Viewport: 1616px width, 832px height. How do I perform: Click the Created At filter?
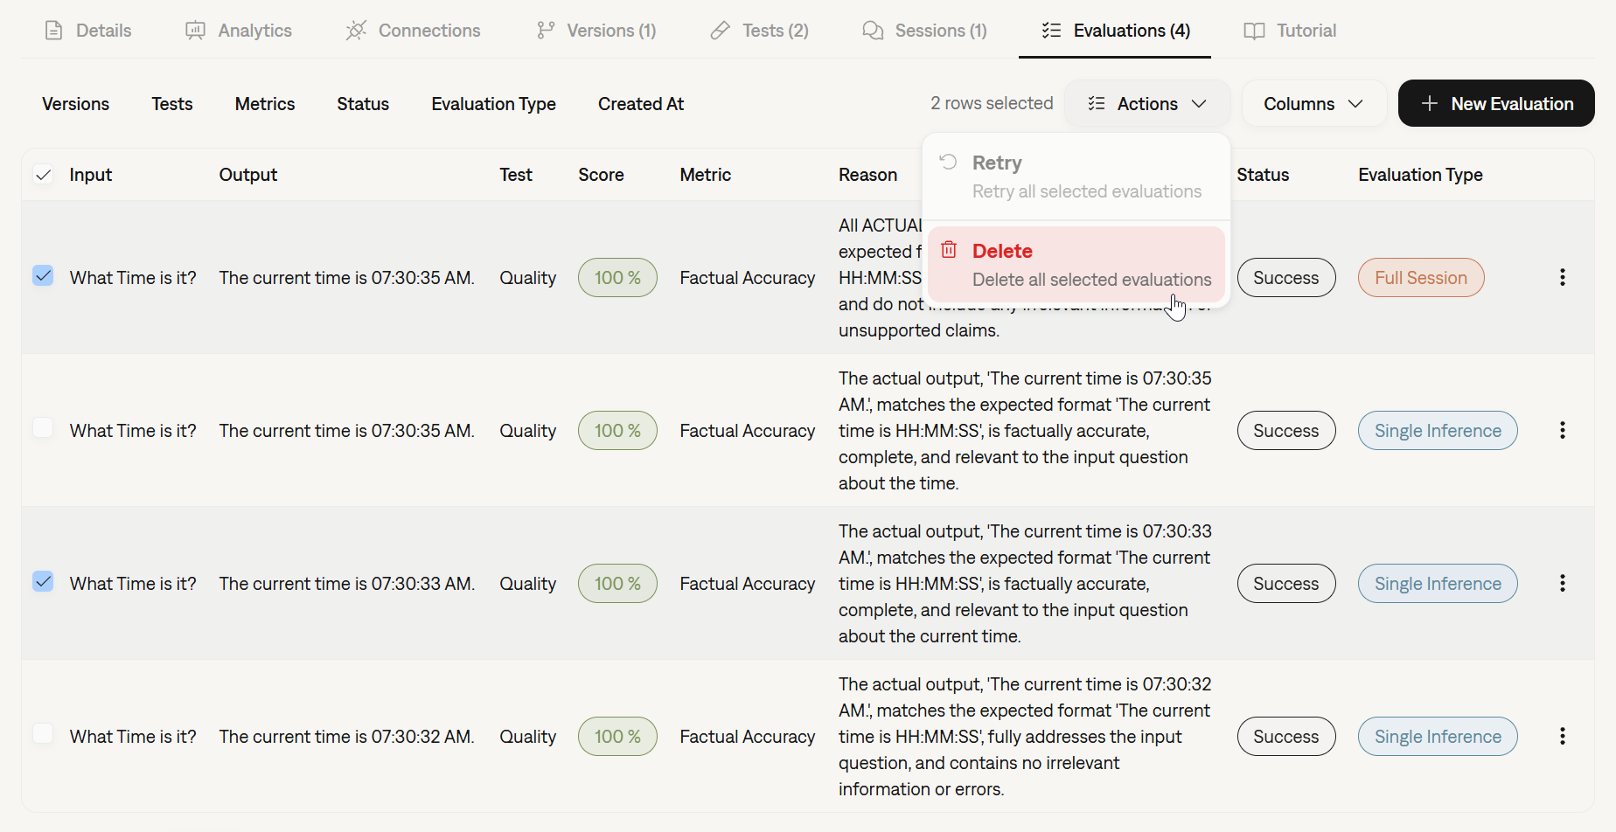point(640,103)
